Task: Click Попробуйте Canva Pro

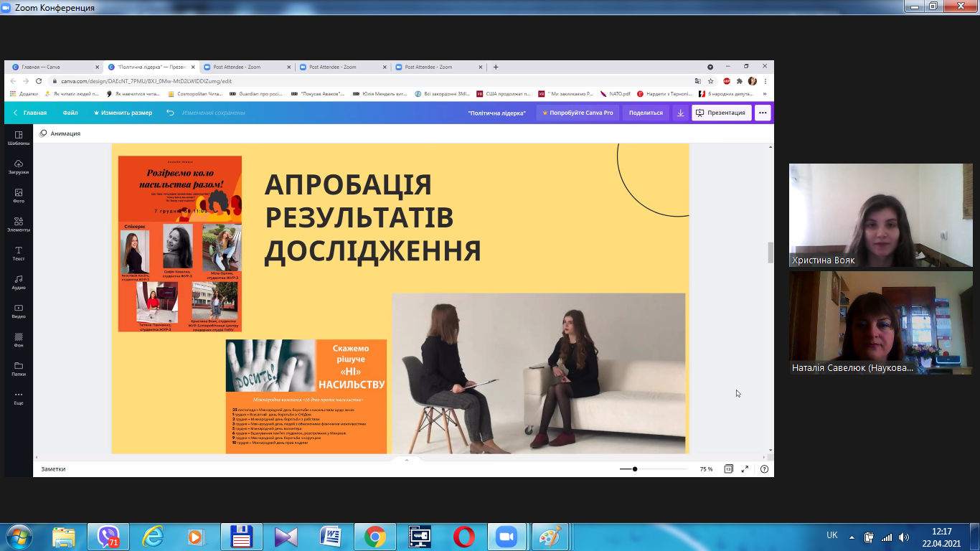Action: (578, 113)
